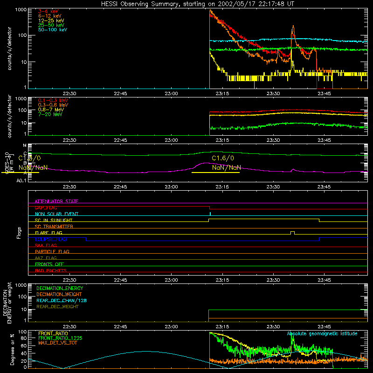This screenshot has height=373, width=373.
Task: Click the cyan spike on the NON_SOLAR_EVENT line
Action: tap(210, 214)
